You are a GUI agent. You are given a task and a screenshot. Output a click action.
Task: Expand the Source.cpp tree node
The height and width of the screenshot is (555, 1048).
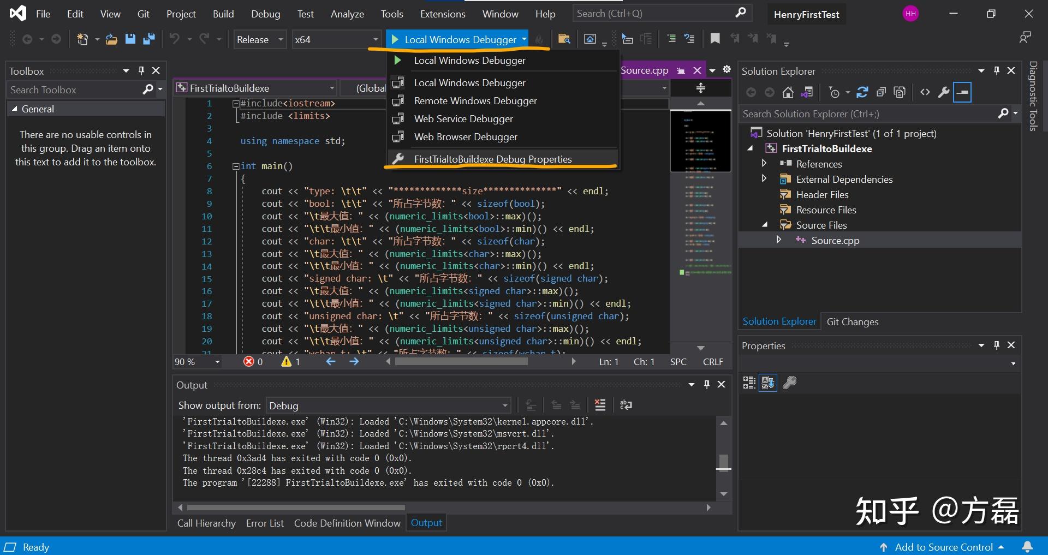point(778,240)
